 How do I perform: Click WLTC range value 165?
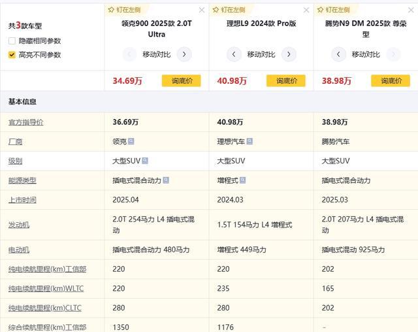click(x=328, y=288)
